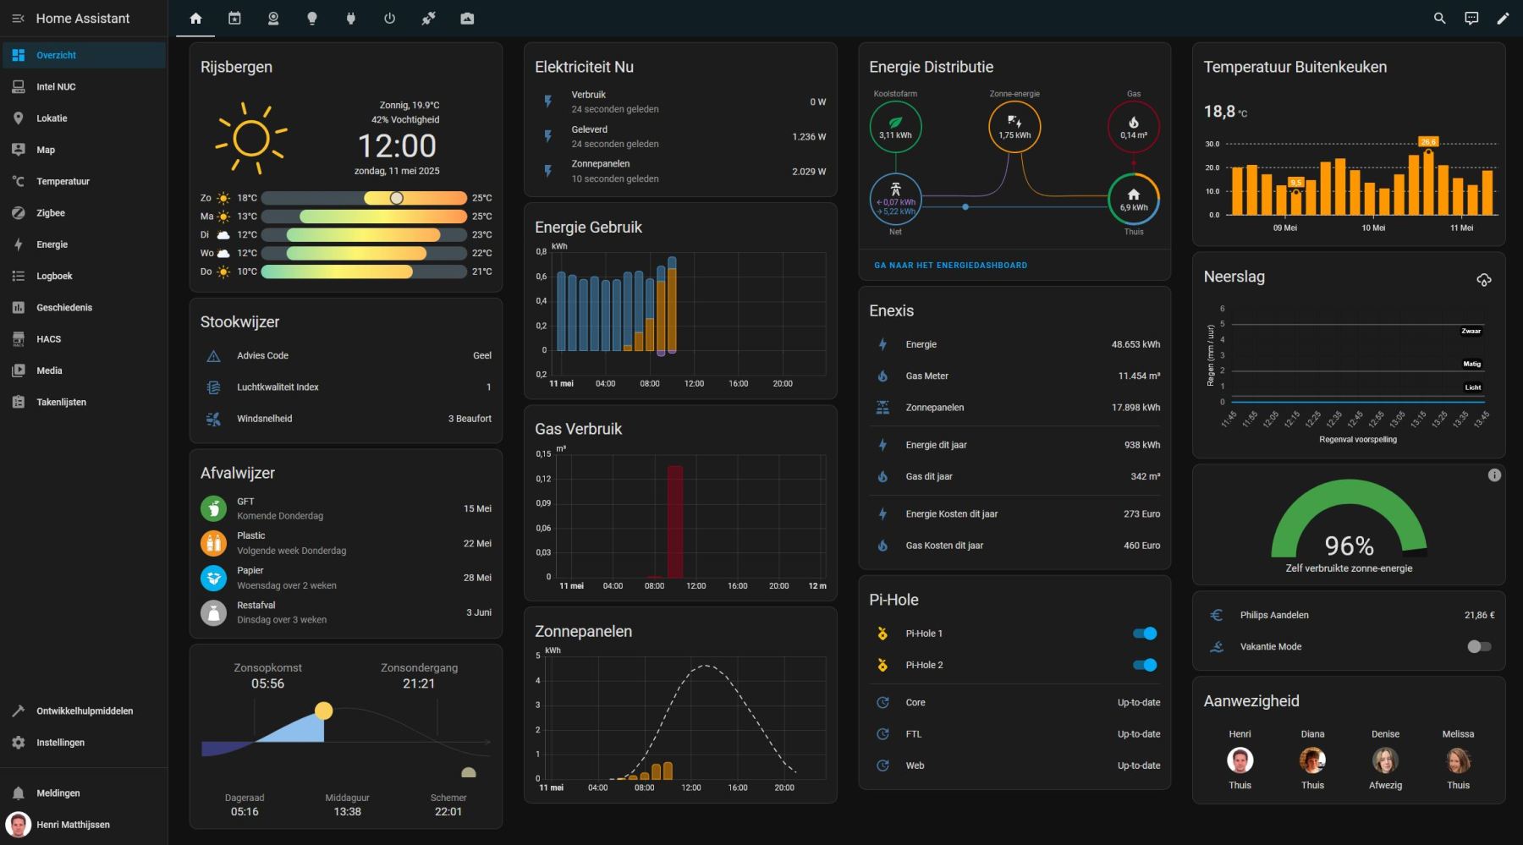Click the search magnifier icon
Image resolution: width=1523 pixels, height=845 pixels.
tap(1439, 19)
